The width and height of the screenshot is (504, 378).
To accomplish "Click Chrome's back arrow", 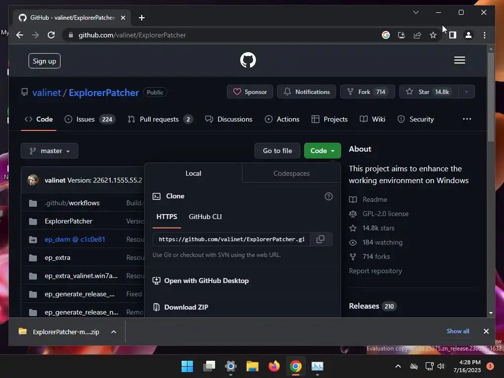I will coord(20,35).
